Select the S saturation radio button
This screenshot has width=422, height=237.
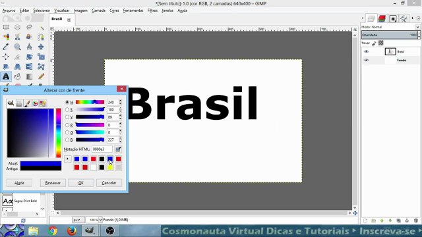pyautogui.click(x=67, y=110)
